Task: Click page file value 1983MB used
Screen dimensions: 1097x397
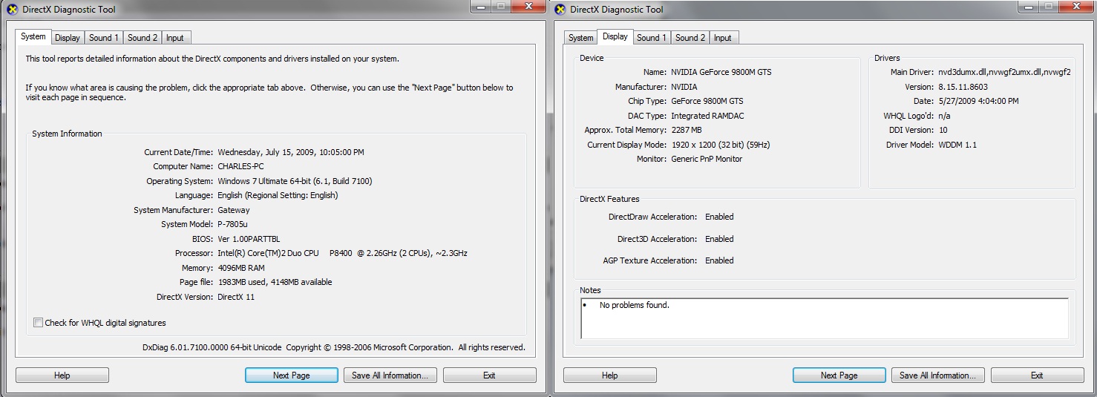Action: pyautogui.click(x=275, y=282)
